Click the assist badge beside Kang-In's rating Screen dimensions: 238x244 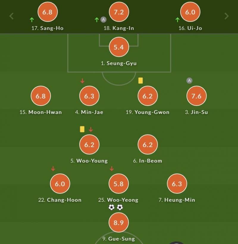103,20
